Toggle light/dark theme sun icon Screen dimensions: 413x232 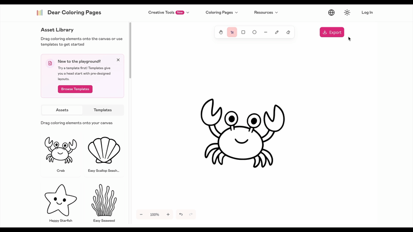pos(347,12)
